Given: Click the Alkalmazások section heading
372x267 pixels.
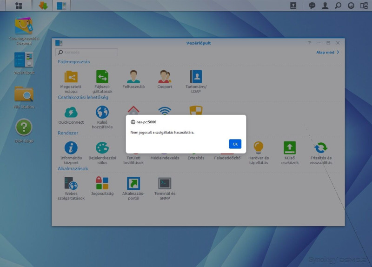Looking at the screenshot, I should (x=73, y=168).
